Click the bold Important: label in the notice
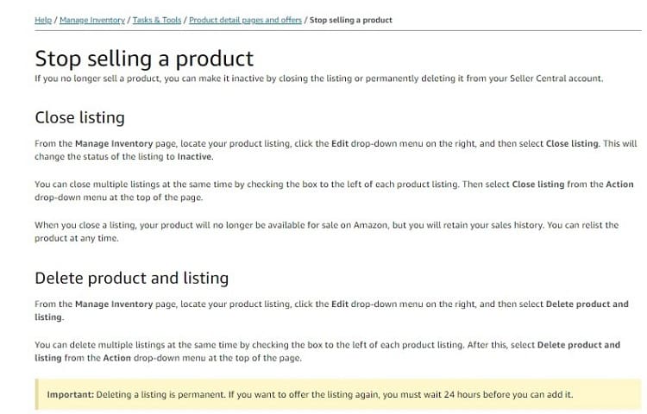The height and width of the screenshot is (414, 647). (71, 394)
